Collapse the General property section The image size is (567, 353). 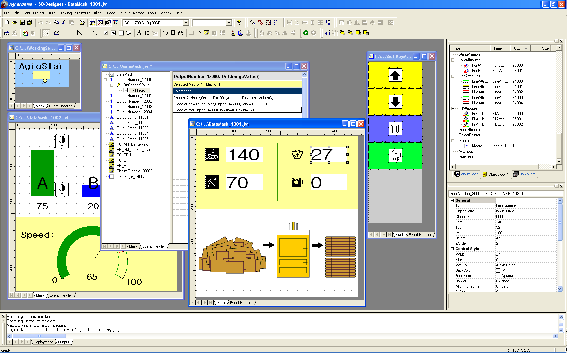tap(452, 200)
